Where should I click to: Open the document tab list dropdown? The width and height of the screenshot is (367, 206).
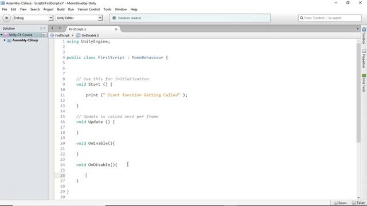coord(357,29)
